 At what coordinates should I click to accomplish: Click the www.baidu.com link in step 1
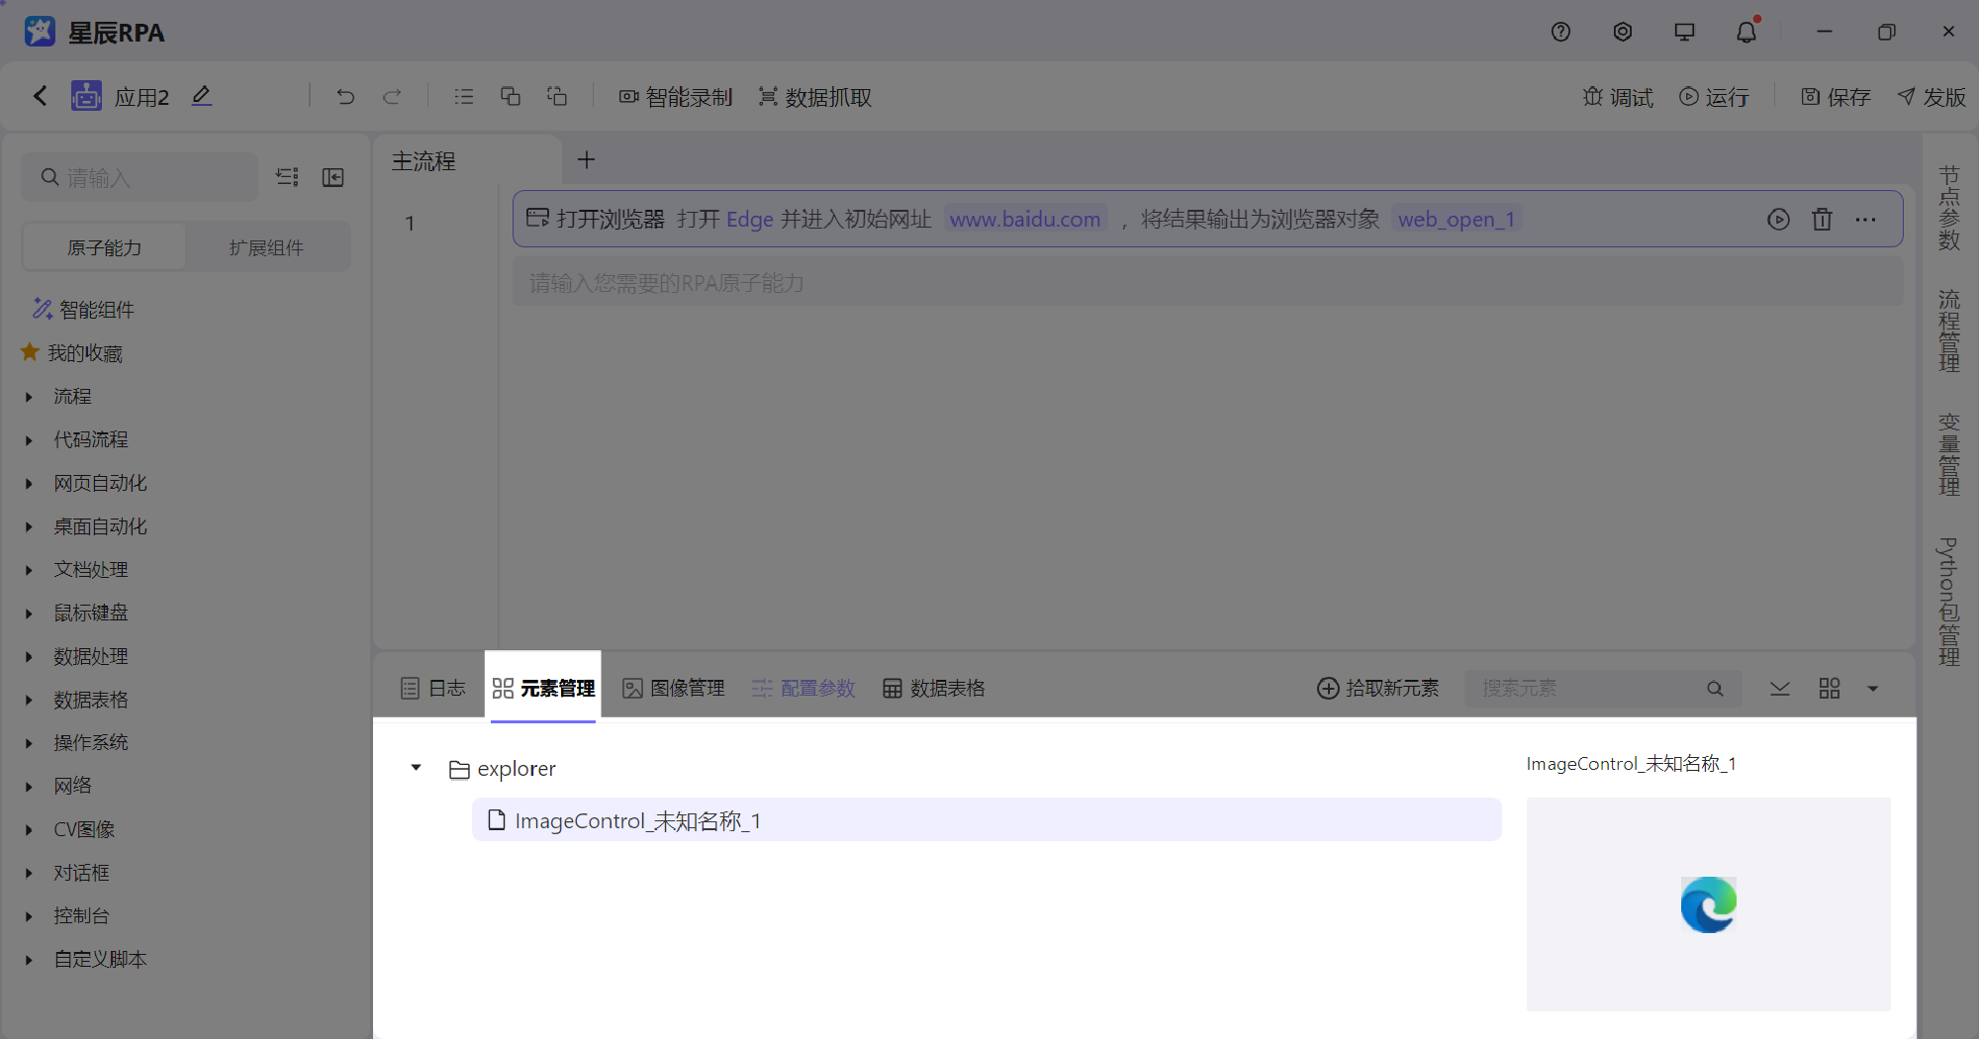[1025, 219]
